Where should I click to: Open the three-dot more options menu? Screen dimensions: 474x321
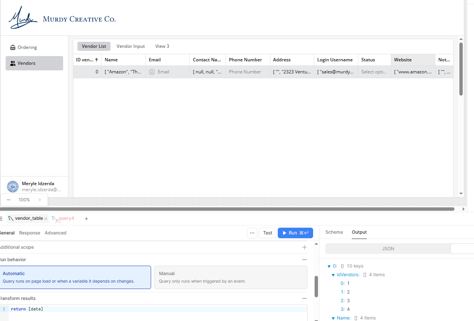pyautogui.click(x=252, y=233)
